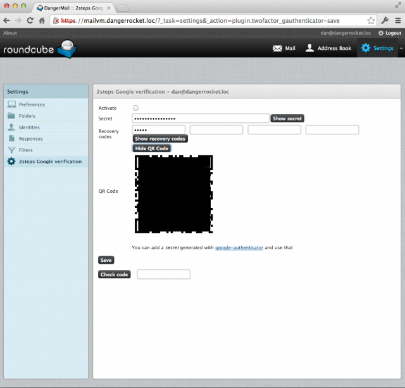Click the browser home icon
The width and height of the screenshot is (405, 388).
point(42,20)
